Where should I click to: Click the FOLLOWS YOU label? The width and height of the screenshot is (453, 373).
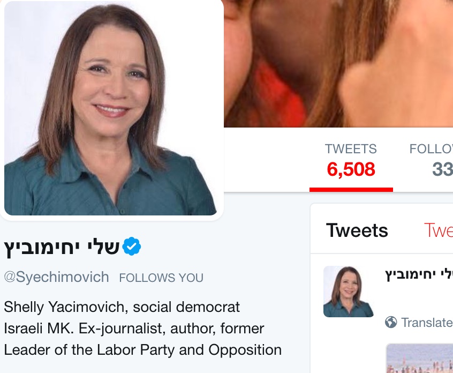click(161, 278)
